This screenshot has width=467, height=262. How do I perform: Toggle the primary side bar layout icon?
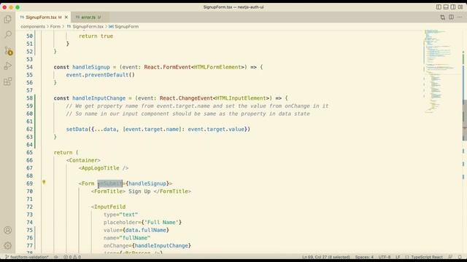(439, 7)
